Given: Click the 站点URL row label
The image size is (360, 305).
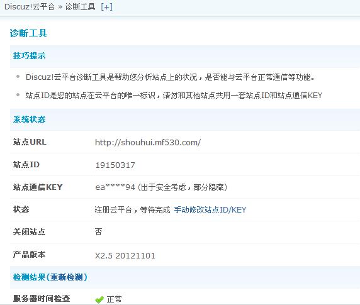Looking at the screenshot, I should (x=30, y=142).
